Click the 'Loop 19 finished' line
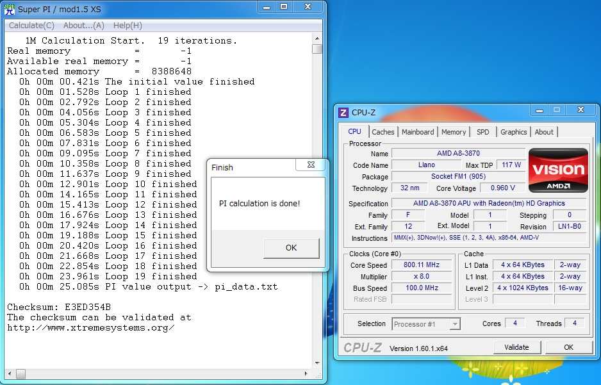Image resolution: width=601 pixels, height=385 pixels. pos(108,277)
